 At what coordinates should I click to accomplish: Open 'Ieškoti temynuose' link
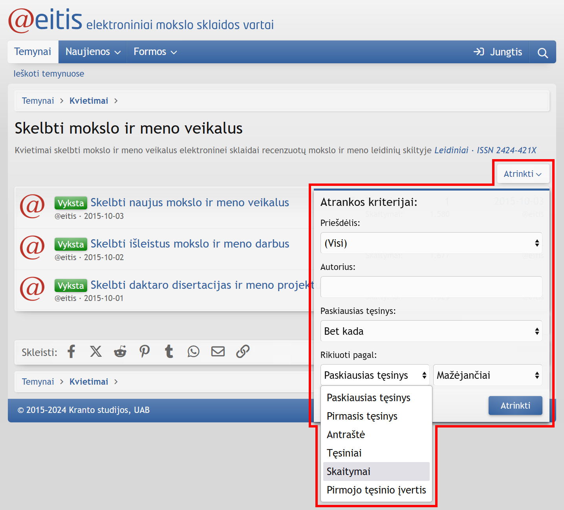49,74
